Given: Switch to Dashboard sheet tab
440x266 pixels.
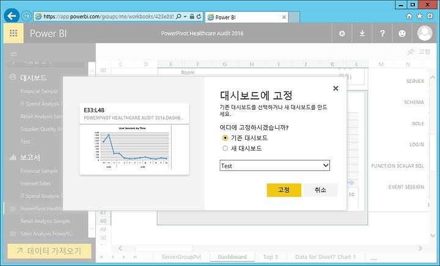Looking at the screenshot, I should point(232,257).
